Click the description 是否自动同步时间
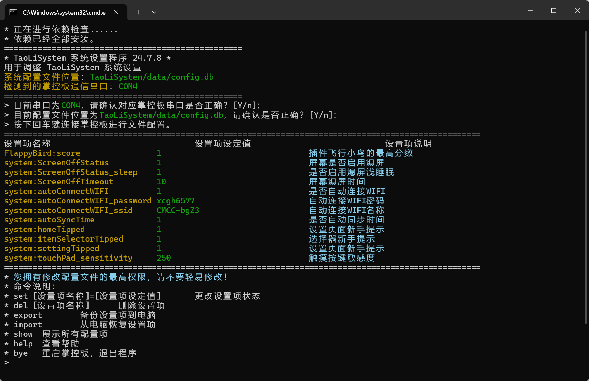The width and height of the screenshot is (589, 381). point(347,220)
